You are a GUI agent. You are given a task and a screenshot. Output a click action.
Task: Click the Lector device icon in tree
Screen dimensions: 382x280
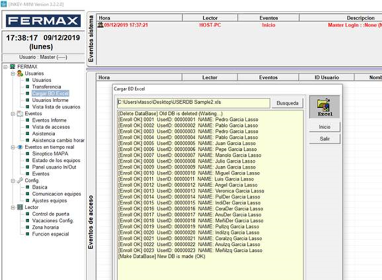(x=20, y=207)
